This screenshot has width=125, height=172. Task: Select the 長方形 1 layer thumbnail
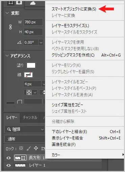pos(20,158)
